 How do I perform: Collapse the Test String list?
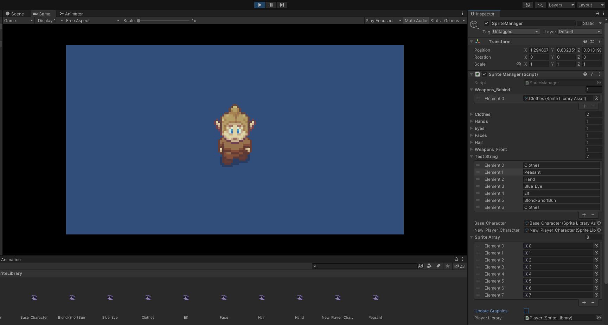pyautogui.click(x=472, y=157)
